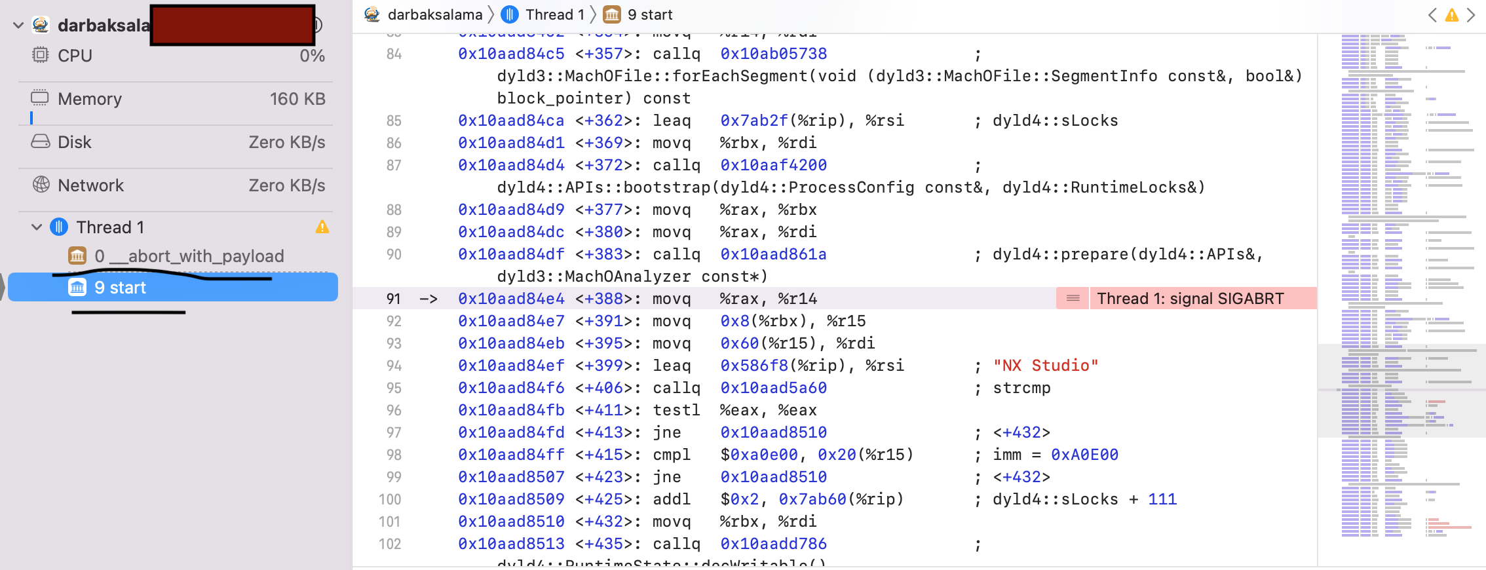Click the Network globe icon
The height and width of the screenshot is (570, 1486).
pos(41,185)
